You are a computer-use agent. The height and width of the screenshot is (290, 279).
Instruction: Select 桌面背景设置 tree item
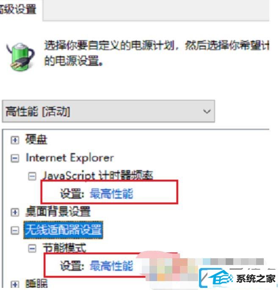coord(58,211)
